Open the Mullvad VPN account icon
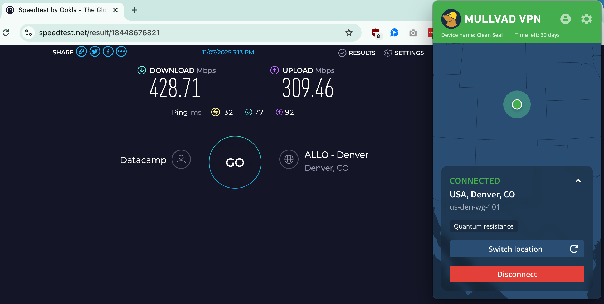This screenshot has height=304, width=604. (566, 19)
